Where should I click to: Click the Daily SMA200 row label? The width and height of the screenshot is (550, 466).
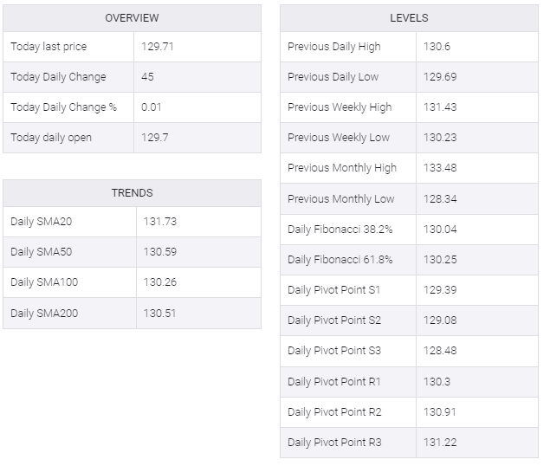pos(44,313)
